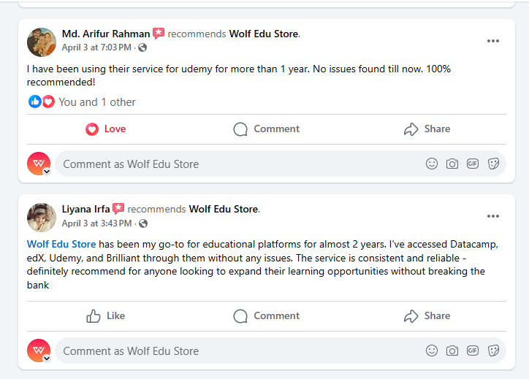Image resolution: width=529 pixels, height=379 pixels.
Task: Open emoji picker in Arifur's comment box
Action: (x=432, y=164)
